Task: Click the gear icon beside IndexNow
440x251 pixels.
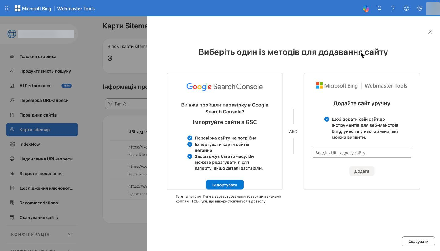Action: pos(12,144)
